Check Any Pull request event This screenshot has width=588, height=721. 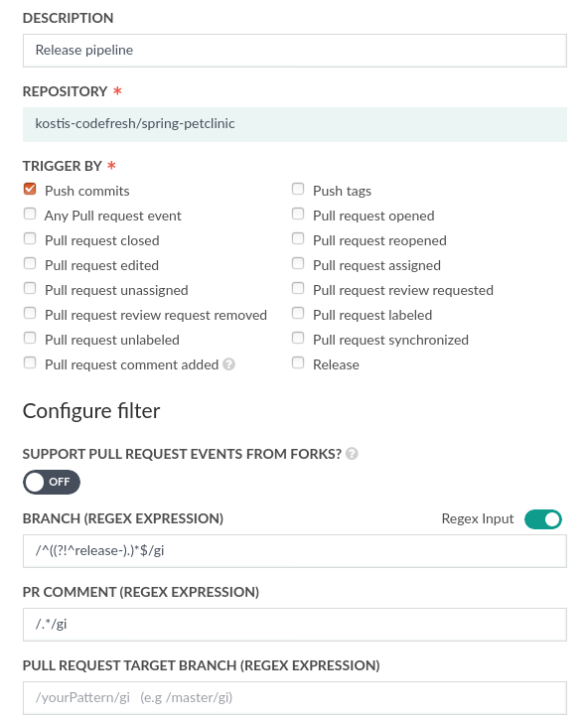click(30, 214)
